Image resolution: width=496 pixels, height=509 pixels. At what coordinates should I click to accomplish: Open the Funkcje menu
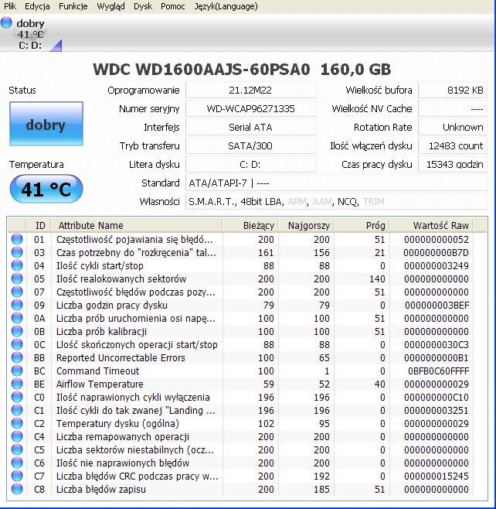(x=73, y=6)
